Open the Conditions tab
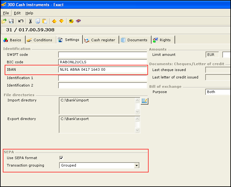Image resolution: width=231 pixels, height=187 pixels. click(39, 40)
